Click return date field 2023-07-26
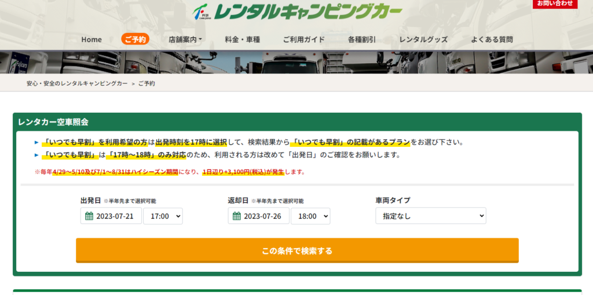Viewport: 593px width, 295px height. pyautogui.click(x=258, y=216)
